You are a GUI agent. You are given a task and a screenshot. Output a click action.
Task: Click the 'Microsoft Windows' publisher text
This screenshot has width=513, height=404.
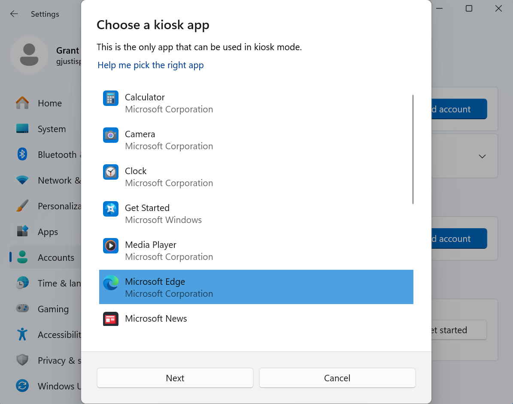[x=163, y=220]
